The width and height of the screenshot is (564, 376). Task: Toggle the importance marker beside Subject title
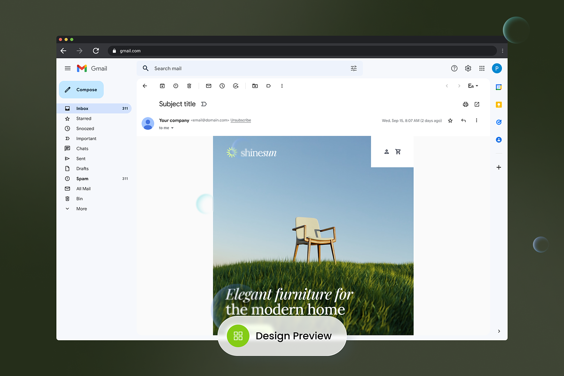pyautogui.click(x=204, y=104)
